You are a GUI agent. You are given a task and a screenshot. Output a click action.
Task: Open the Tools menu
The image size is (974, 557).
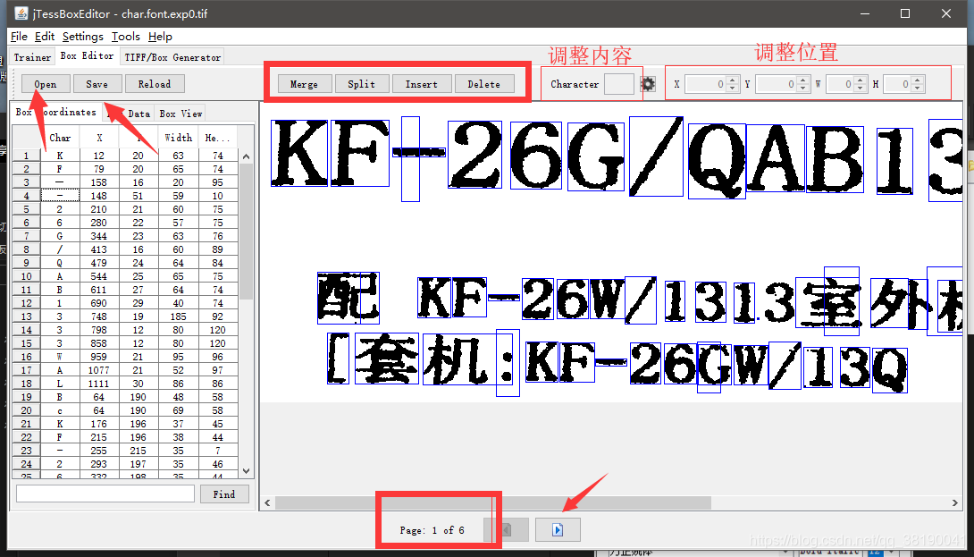125,37
